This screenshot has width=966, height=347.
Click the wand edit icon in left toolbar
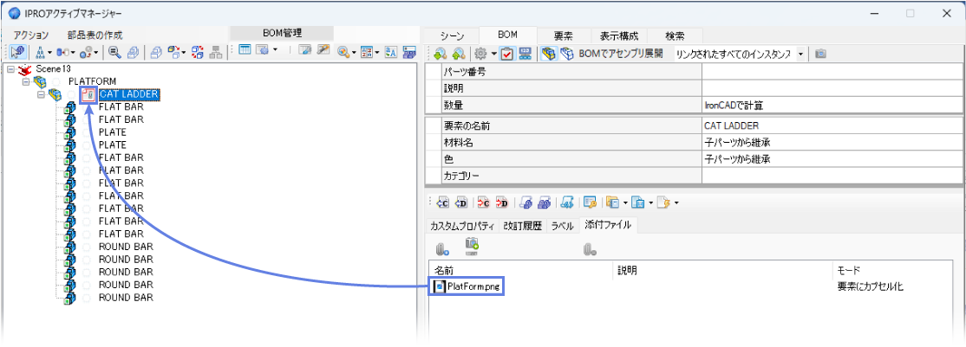click(324, 50)
